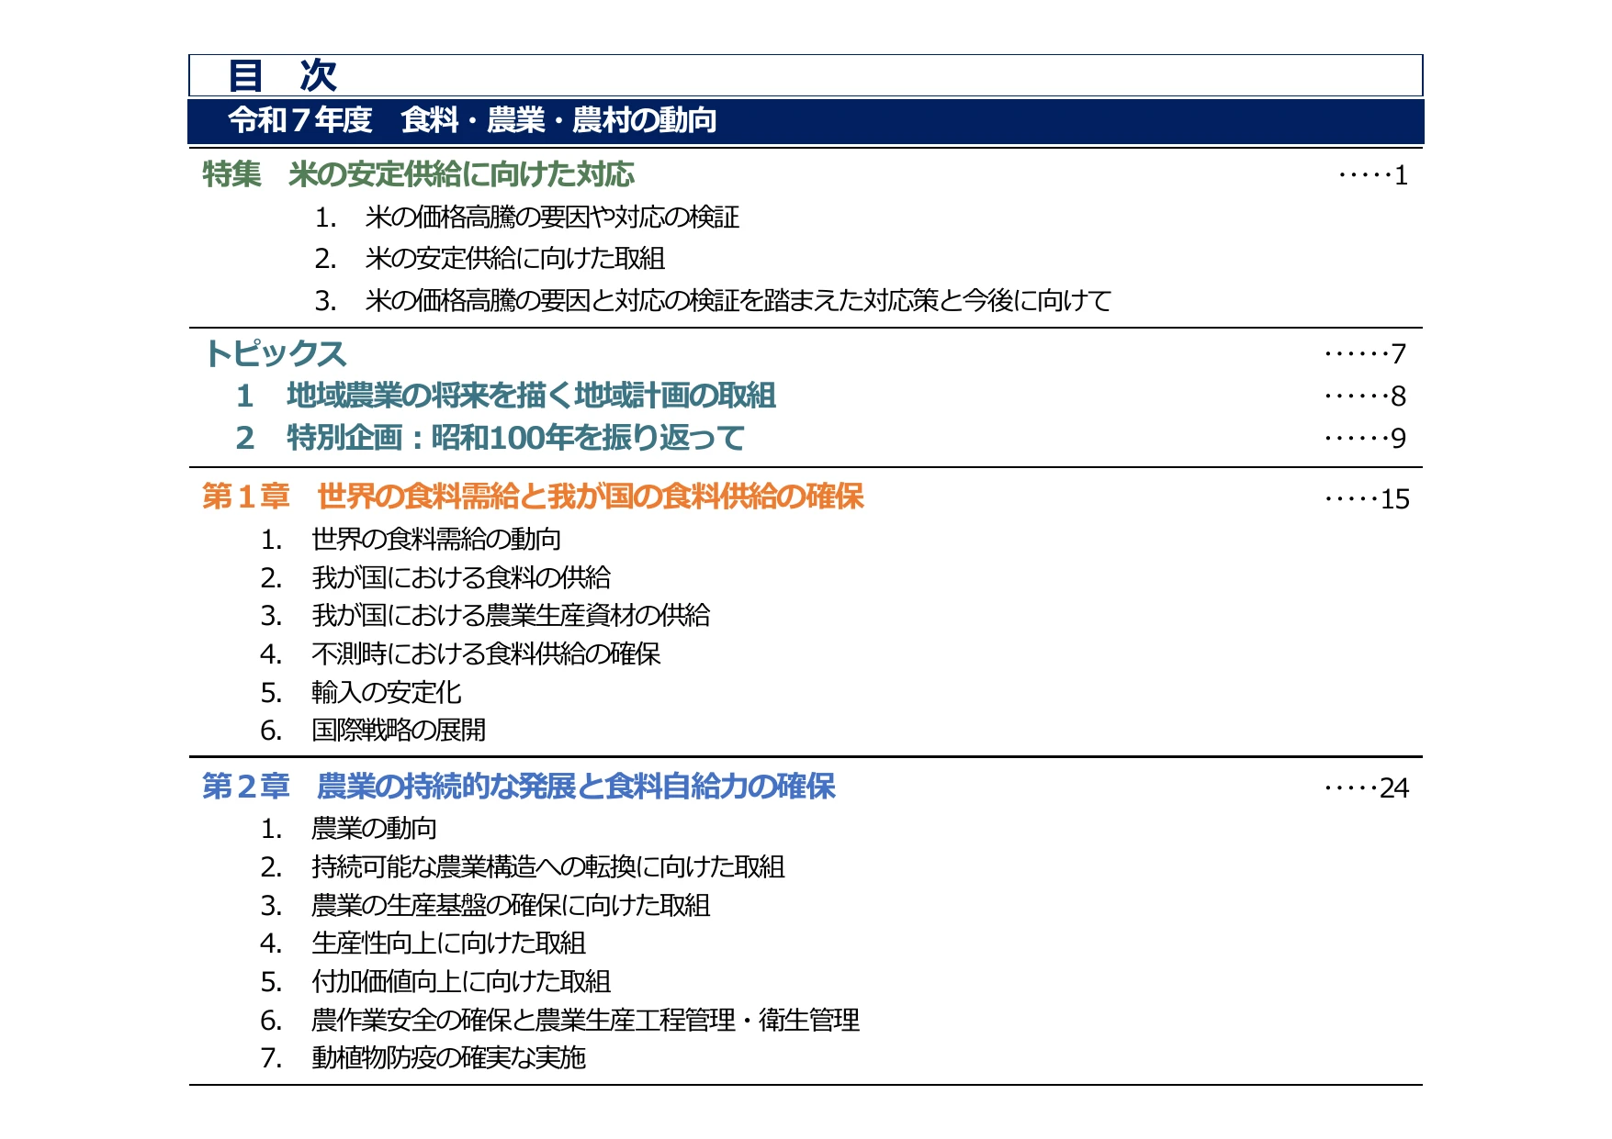Screen dimensions: 1612x1139
Task: Select item 動植物防疫の確実な実施
Action: pos(448,1058)
